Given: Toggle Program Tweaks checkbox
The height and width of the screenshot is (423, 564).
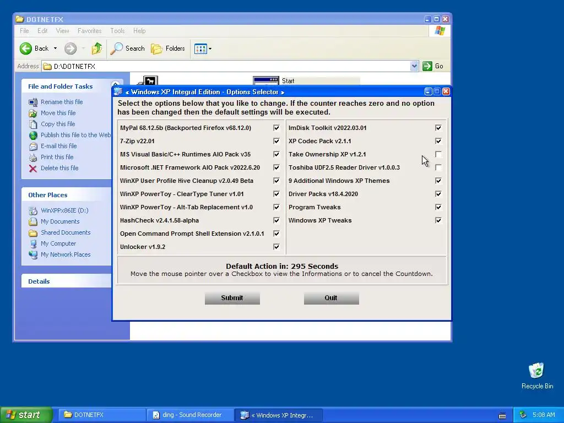Looking at the screenshot, I should [x=438, y=207].
